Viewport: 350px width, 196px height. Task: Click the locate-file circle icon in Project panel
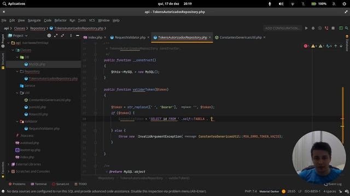pos(49,35)
